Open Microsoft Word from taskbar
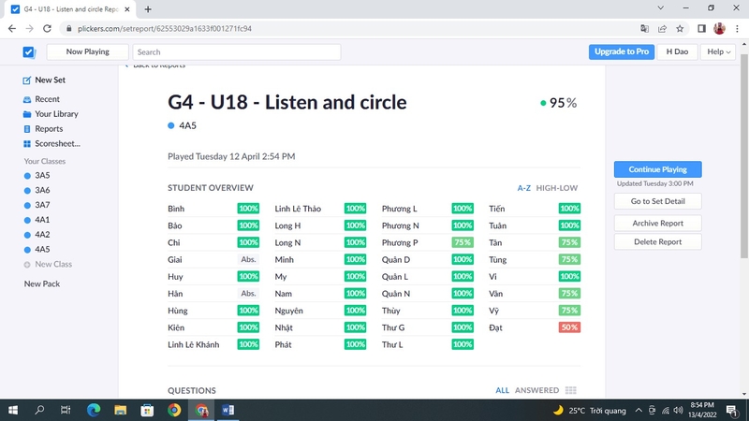The height and width of the screenshot is (421, 749). coord(228,410)
